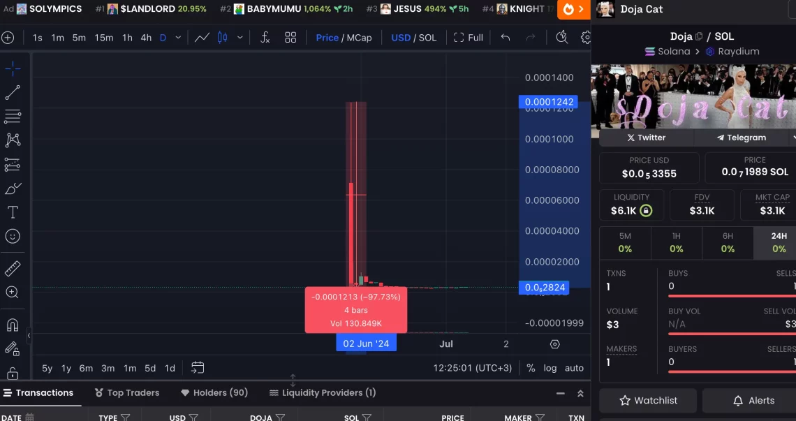Open the DOJA column filter

coord(280,418)
